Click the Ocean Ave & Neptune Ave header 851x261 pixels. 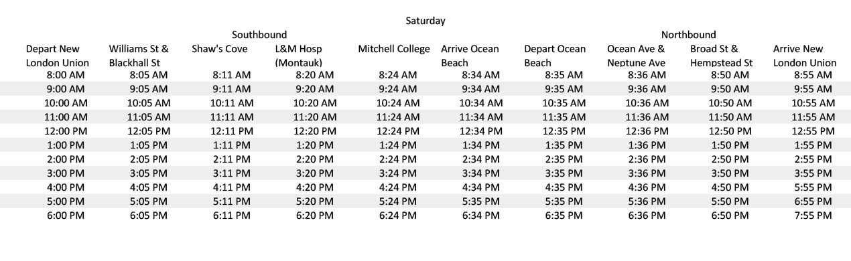click(x=636, y=56)
